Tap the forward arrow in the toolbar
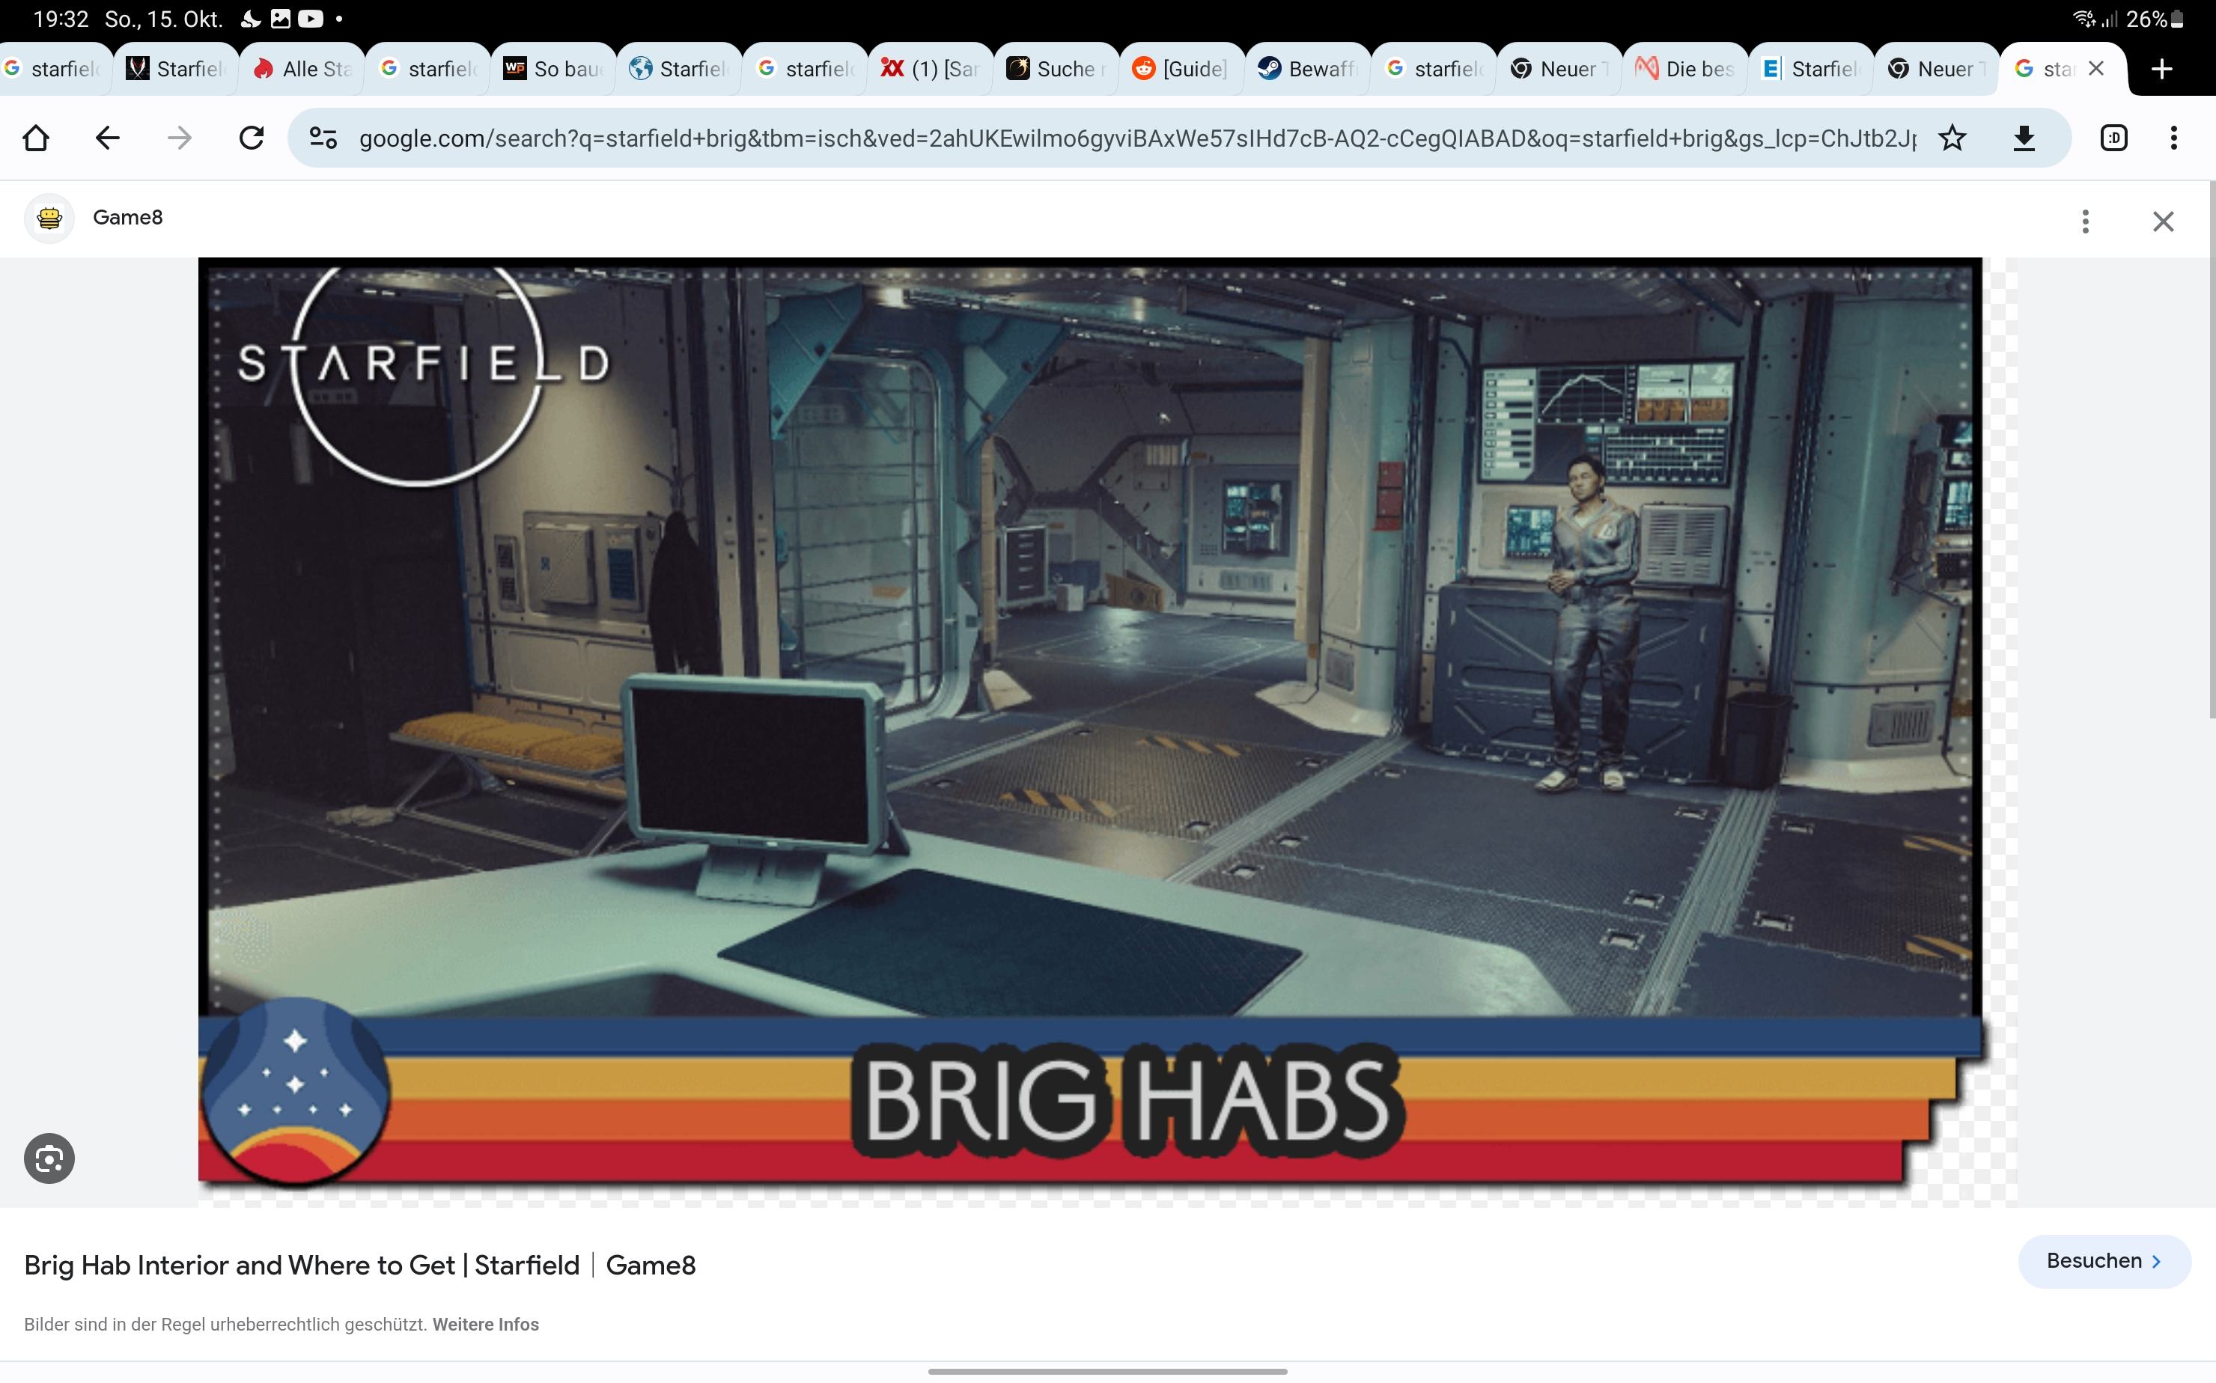Image resolution: width=2216 pixels, height=1383 pixels. pos(180,138)
